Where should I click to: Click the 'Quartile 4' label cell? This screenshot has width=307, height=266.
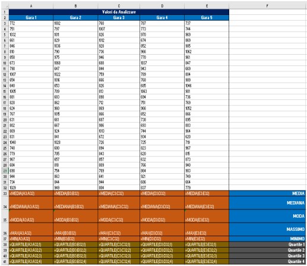click(267, 261)
